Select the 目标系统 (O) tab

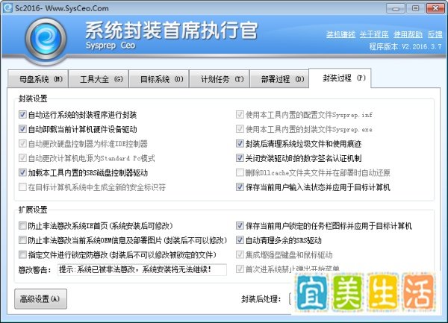click(158, 79)
